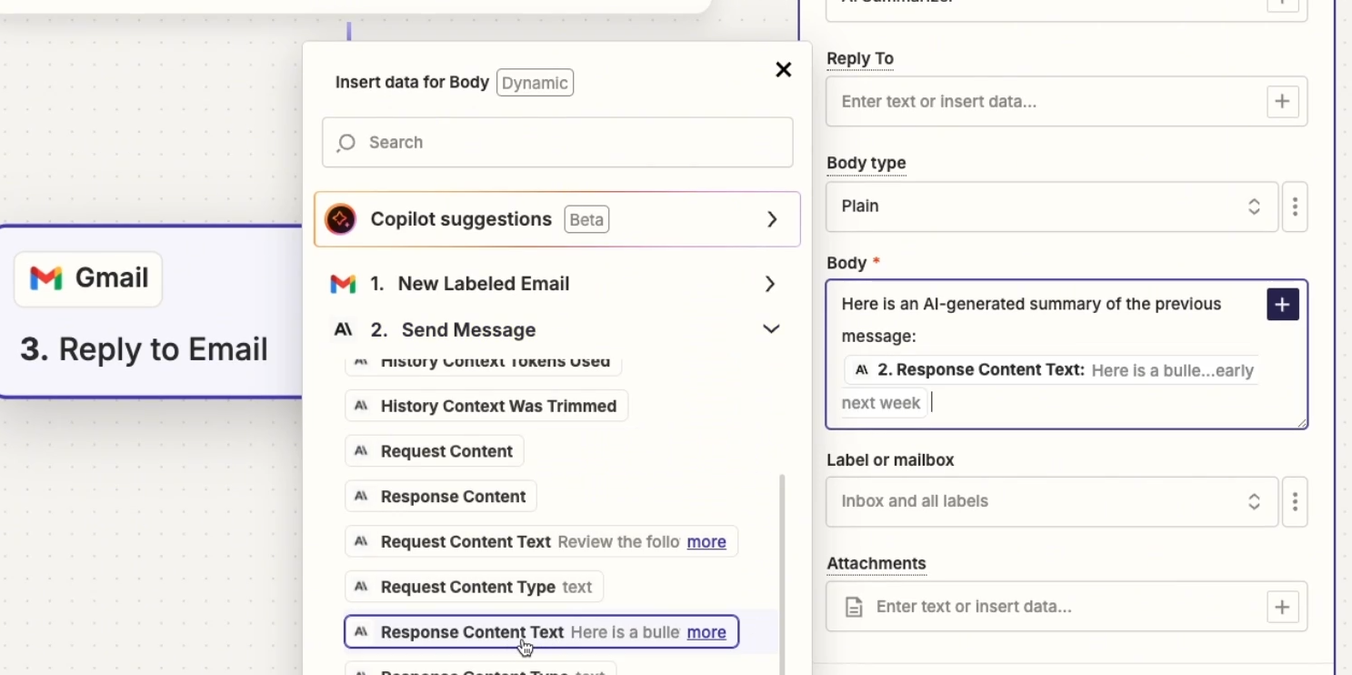Open Body type options three-dot menu
This screenshot has width=1352, height=675.
pyautogui.click(x=1295, y=207)
